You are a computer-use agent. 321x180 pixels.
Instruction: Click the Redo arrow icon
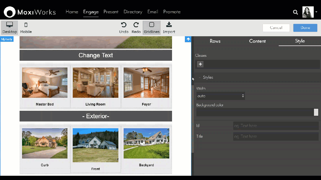click(136, 25)
